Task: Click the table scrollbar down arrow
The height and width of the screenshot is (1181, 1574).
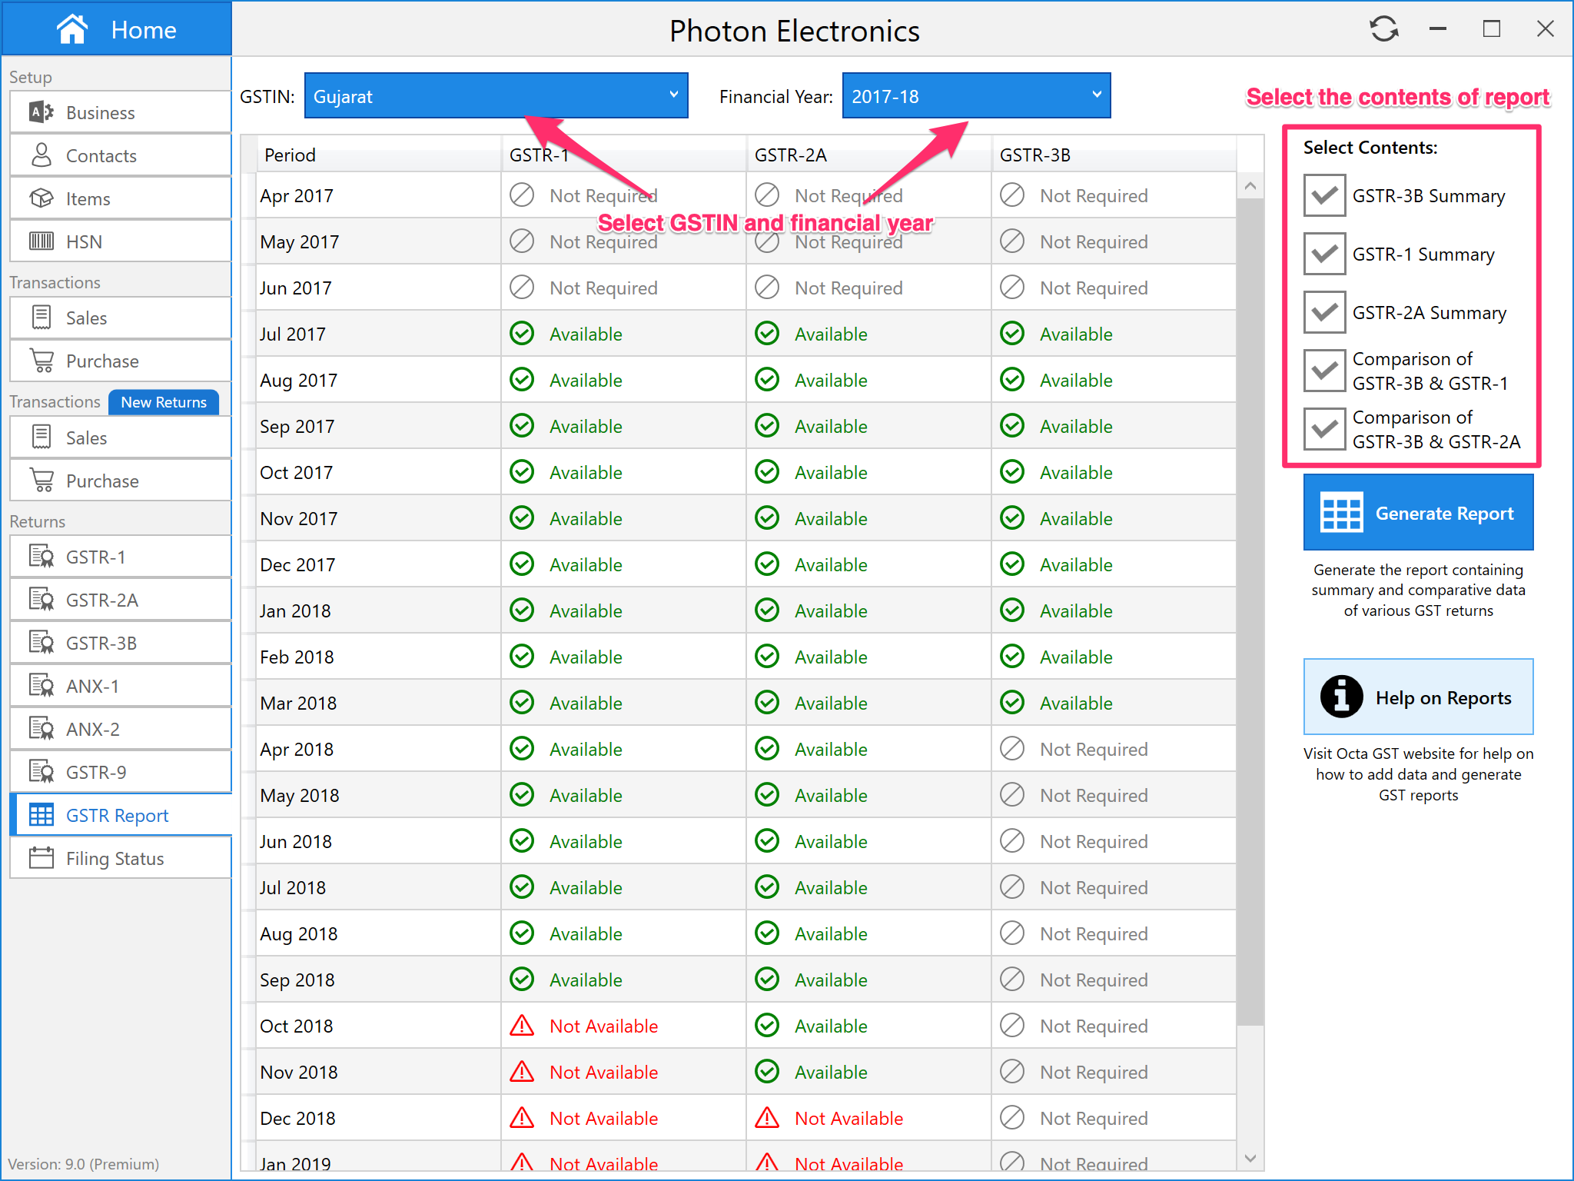Action: (x=1250, y=1158)
